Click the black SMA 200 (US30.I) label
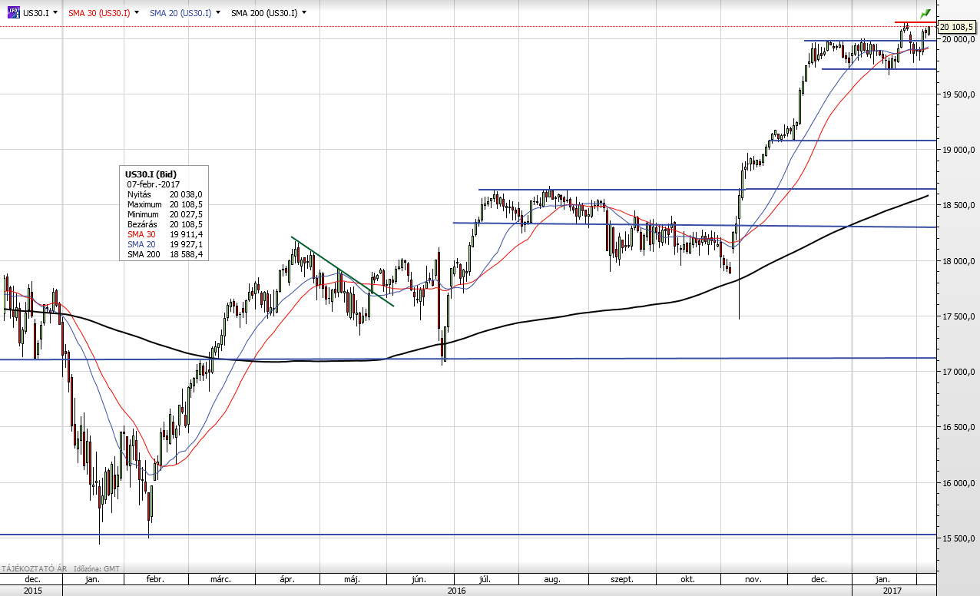This screenshot has width=980, height=596. tap(264, 13)
